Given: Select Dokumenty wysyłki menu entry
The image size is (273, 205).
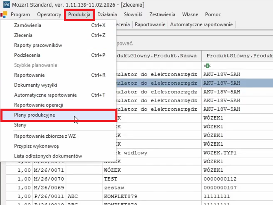Looking at the screenshot, I should pos(36,85).
